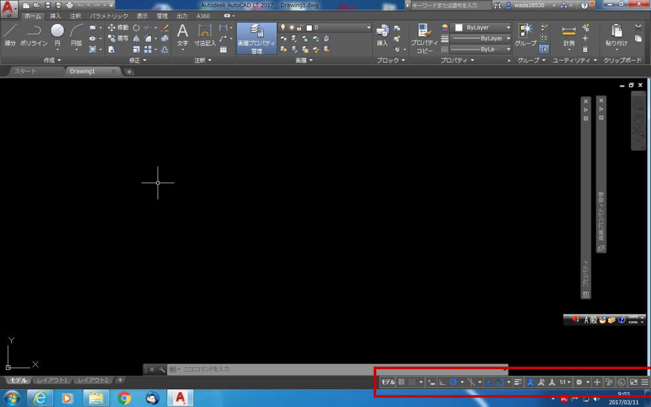Toggle object snap tracking on status bar

(x=489, y=382)
